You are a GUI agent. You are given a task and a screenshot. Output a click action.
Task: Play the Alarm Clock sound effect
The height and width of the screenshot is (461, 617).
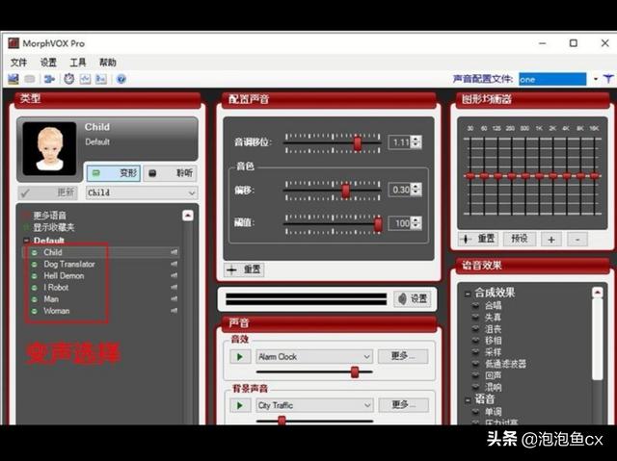tap(238, 356)
